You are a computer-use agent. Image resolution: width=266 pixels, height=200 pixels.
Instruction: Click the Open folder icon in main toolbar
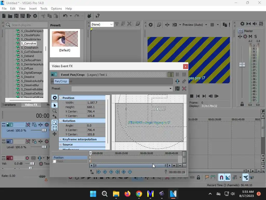pos(10,16)
